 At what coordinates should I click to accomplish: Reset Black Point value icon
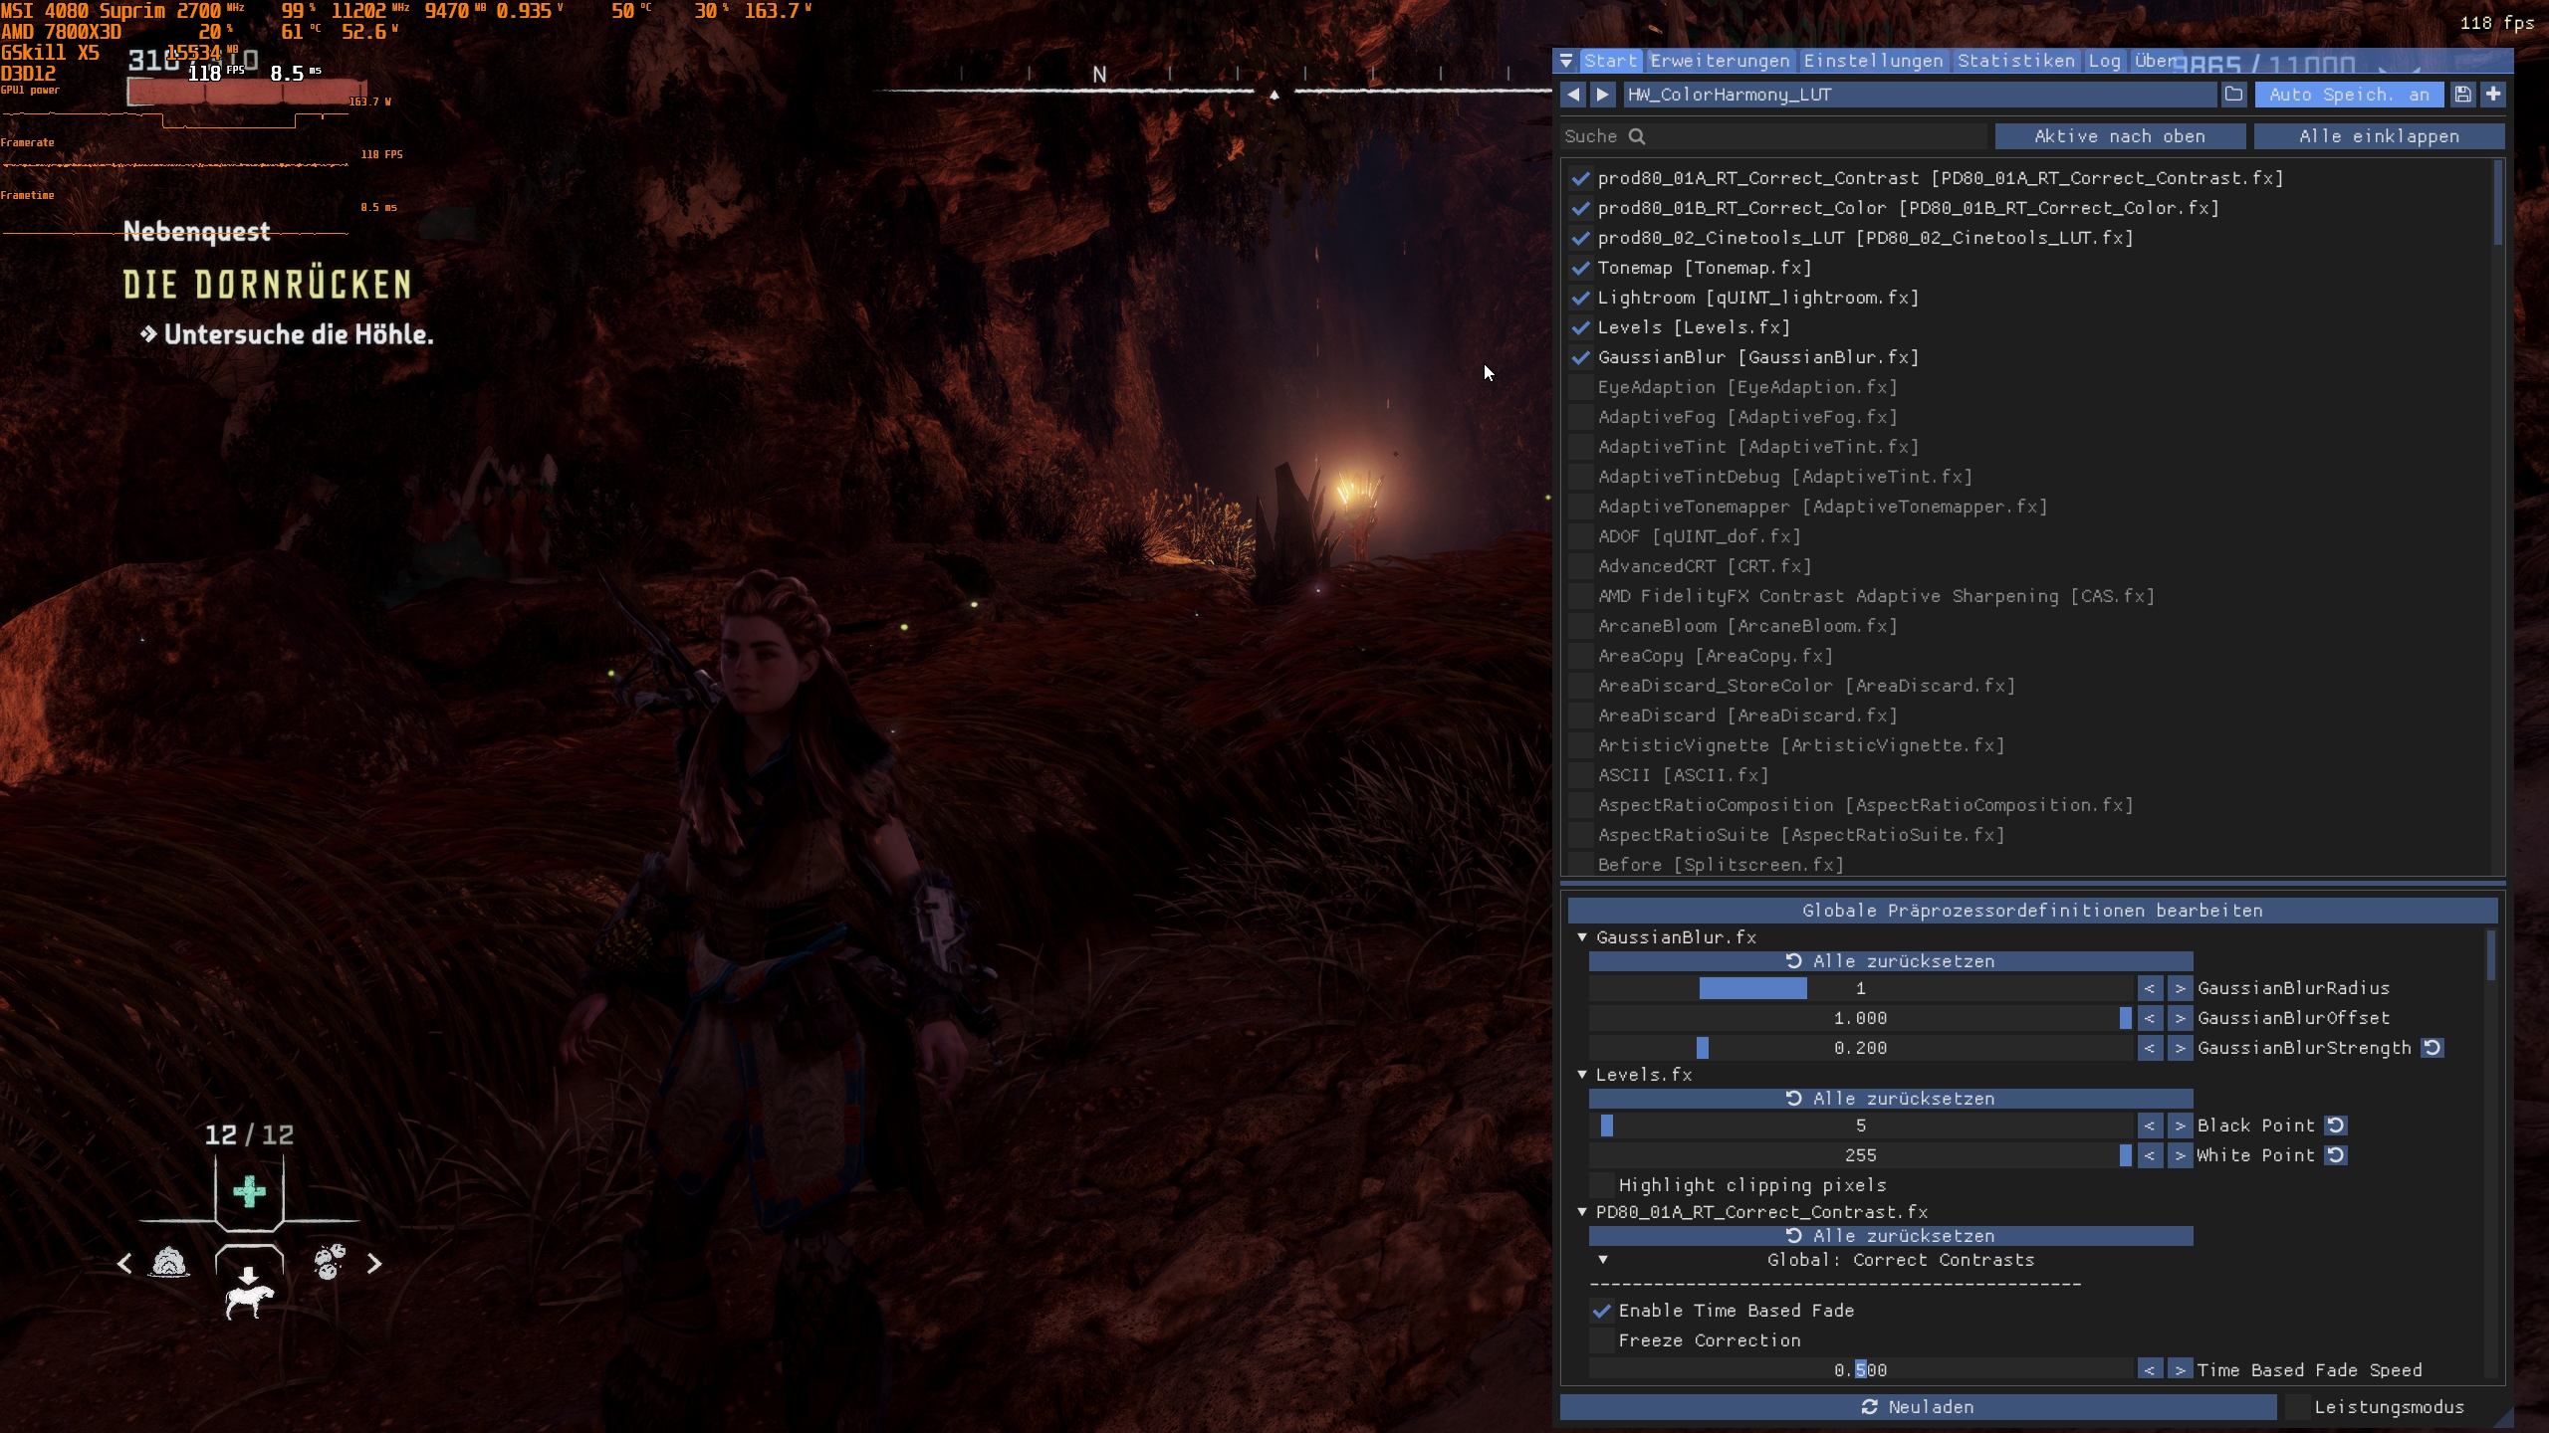[x=2335, y=1126]
